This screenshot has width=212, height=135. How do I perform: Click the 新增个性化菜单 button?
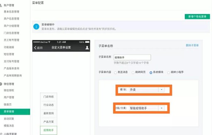click(x=197, y=17)
